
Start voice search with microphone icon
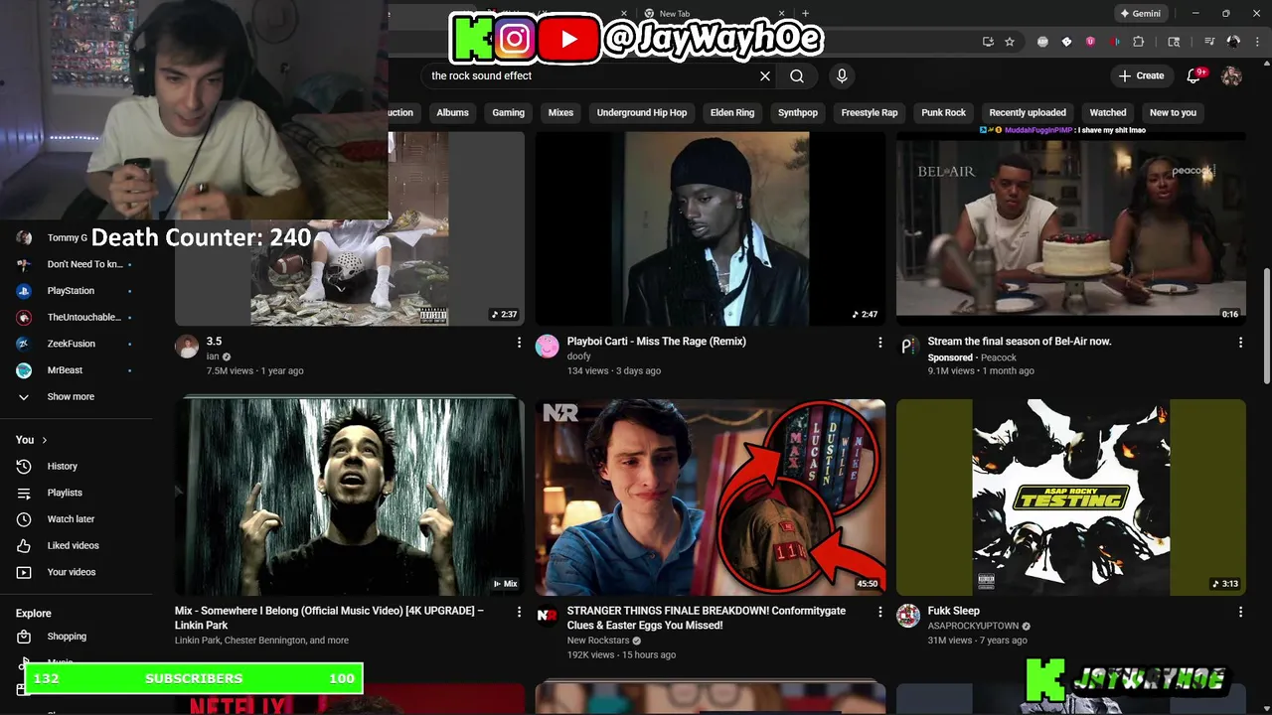pyautogui.click(x=842, y=75)
